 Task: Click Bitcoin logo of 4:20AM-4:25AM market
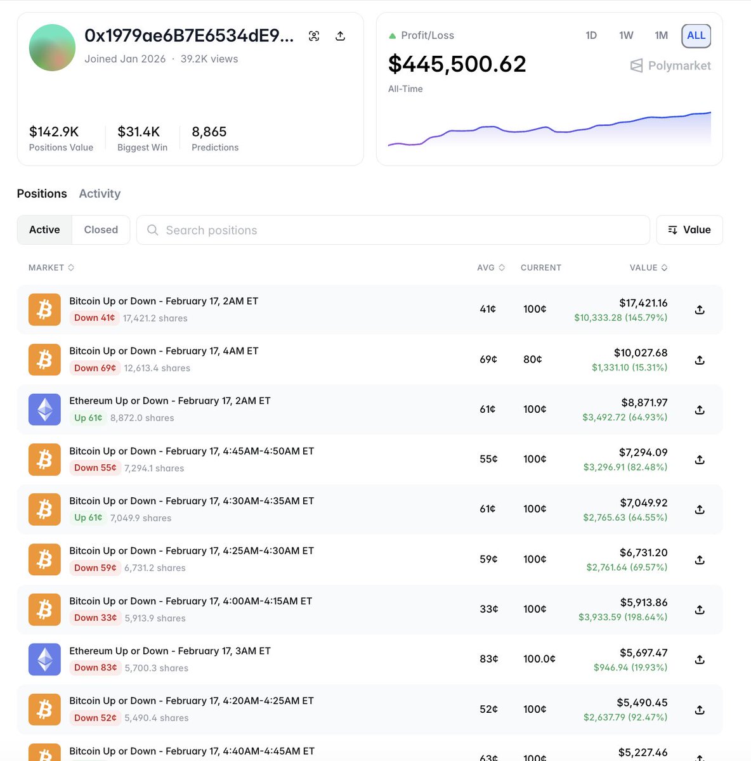point(44,710)
